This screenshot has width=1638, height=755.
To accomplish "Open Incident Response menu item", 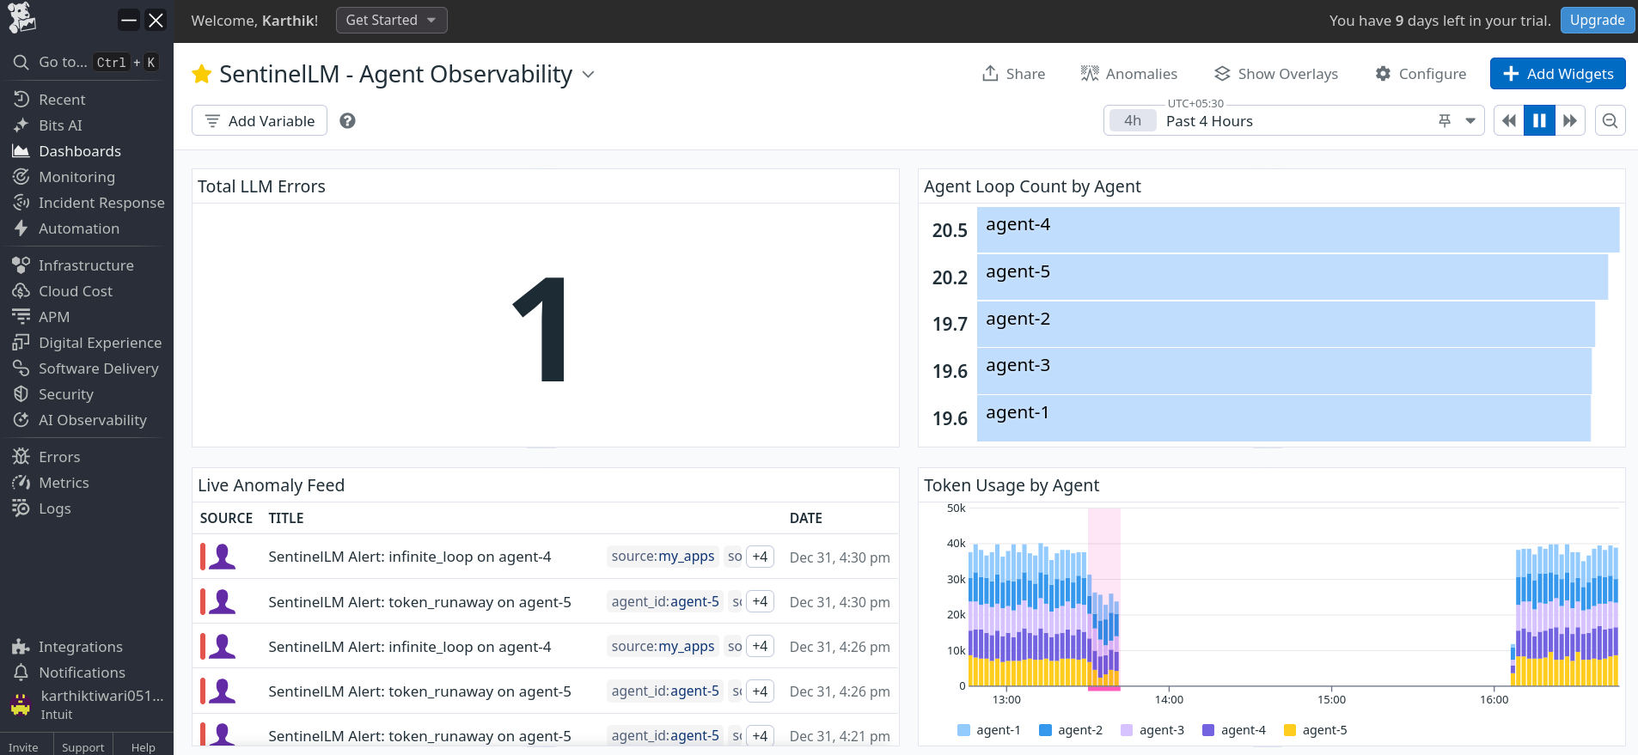I will [x=101, y=203].
